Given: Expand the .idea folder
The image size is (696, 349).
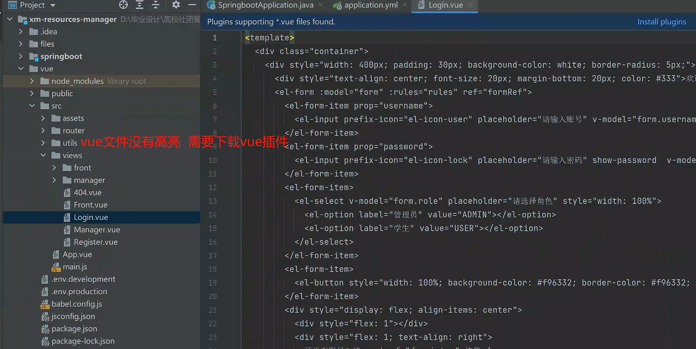Looking at the screenshot, I should tap(21, 31).
